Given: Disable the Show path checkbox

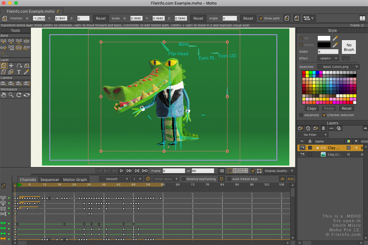Looking at the screenshot, I should click(261, 18).
